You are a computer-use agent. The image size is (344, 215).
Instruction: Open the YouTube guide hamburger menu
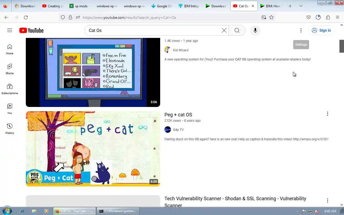[x=10, y=30]
